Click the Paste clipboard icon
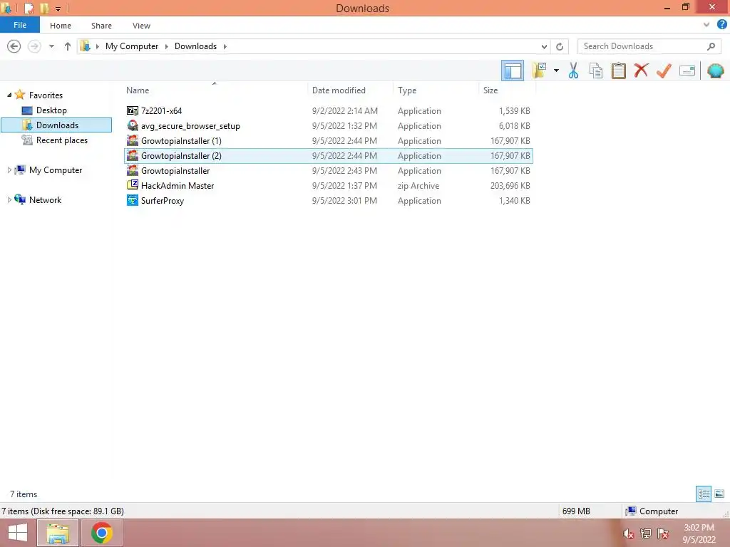This screenshot has height=547, width=730. pos(618,71)
